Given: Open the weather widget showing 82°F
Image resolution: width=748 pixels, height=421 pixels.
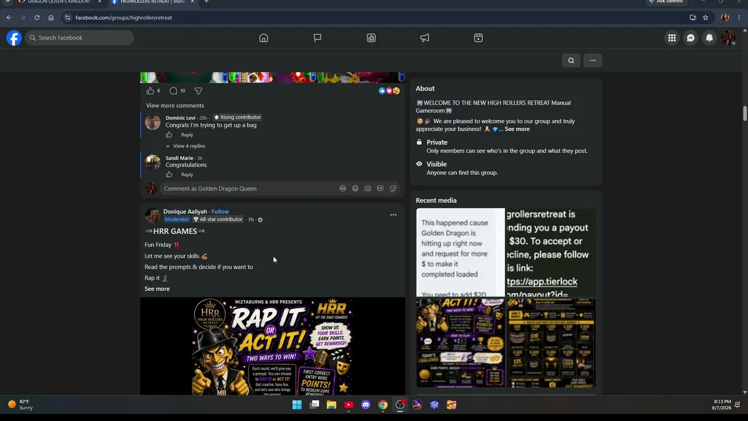Looking at the screenshot, I should [20, 405].
